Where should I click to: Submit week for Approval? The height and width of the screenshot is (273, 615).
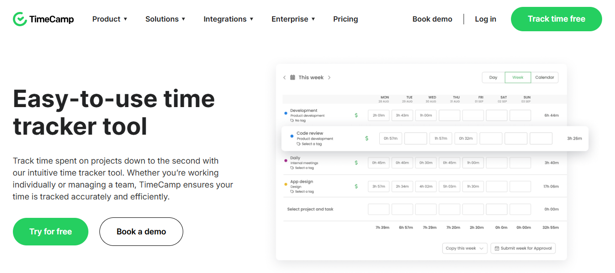point(523,248)
